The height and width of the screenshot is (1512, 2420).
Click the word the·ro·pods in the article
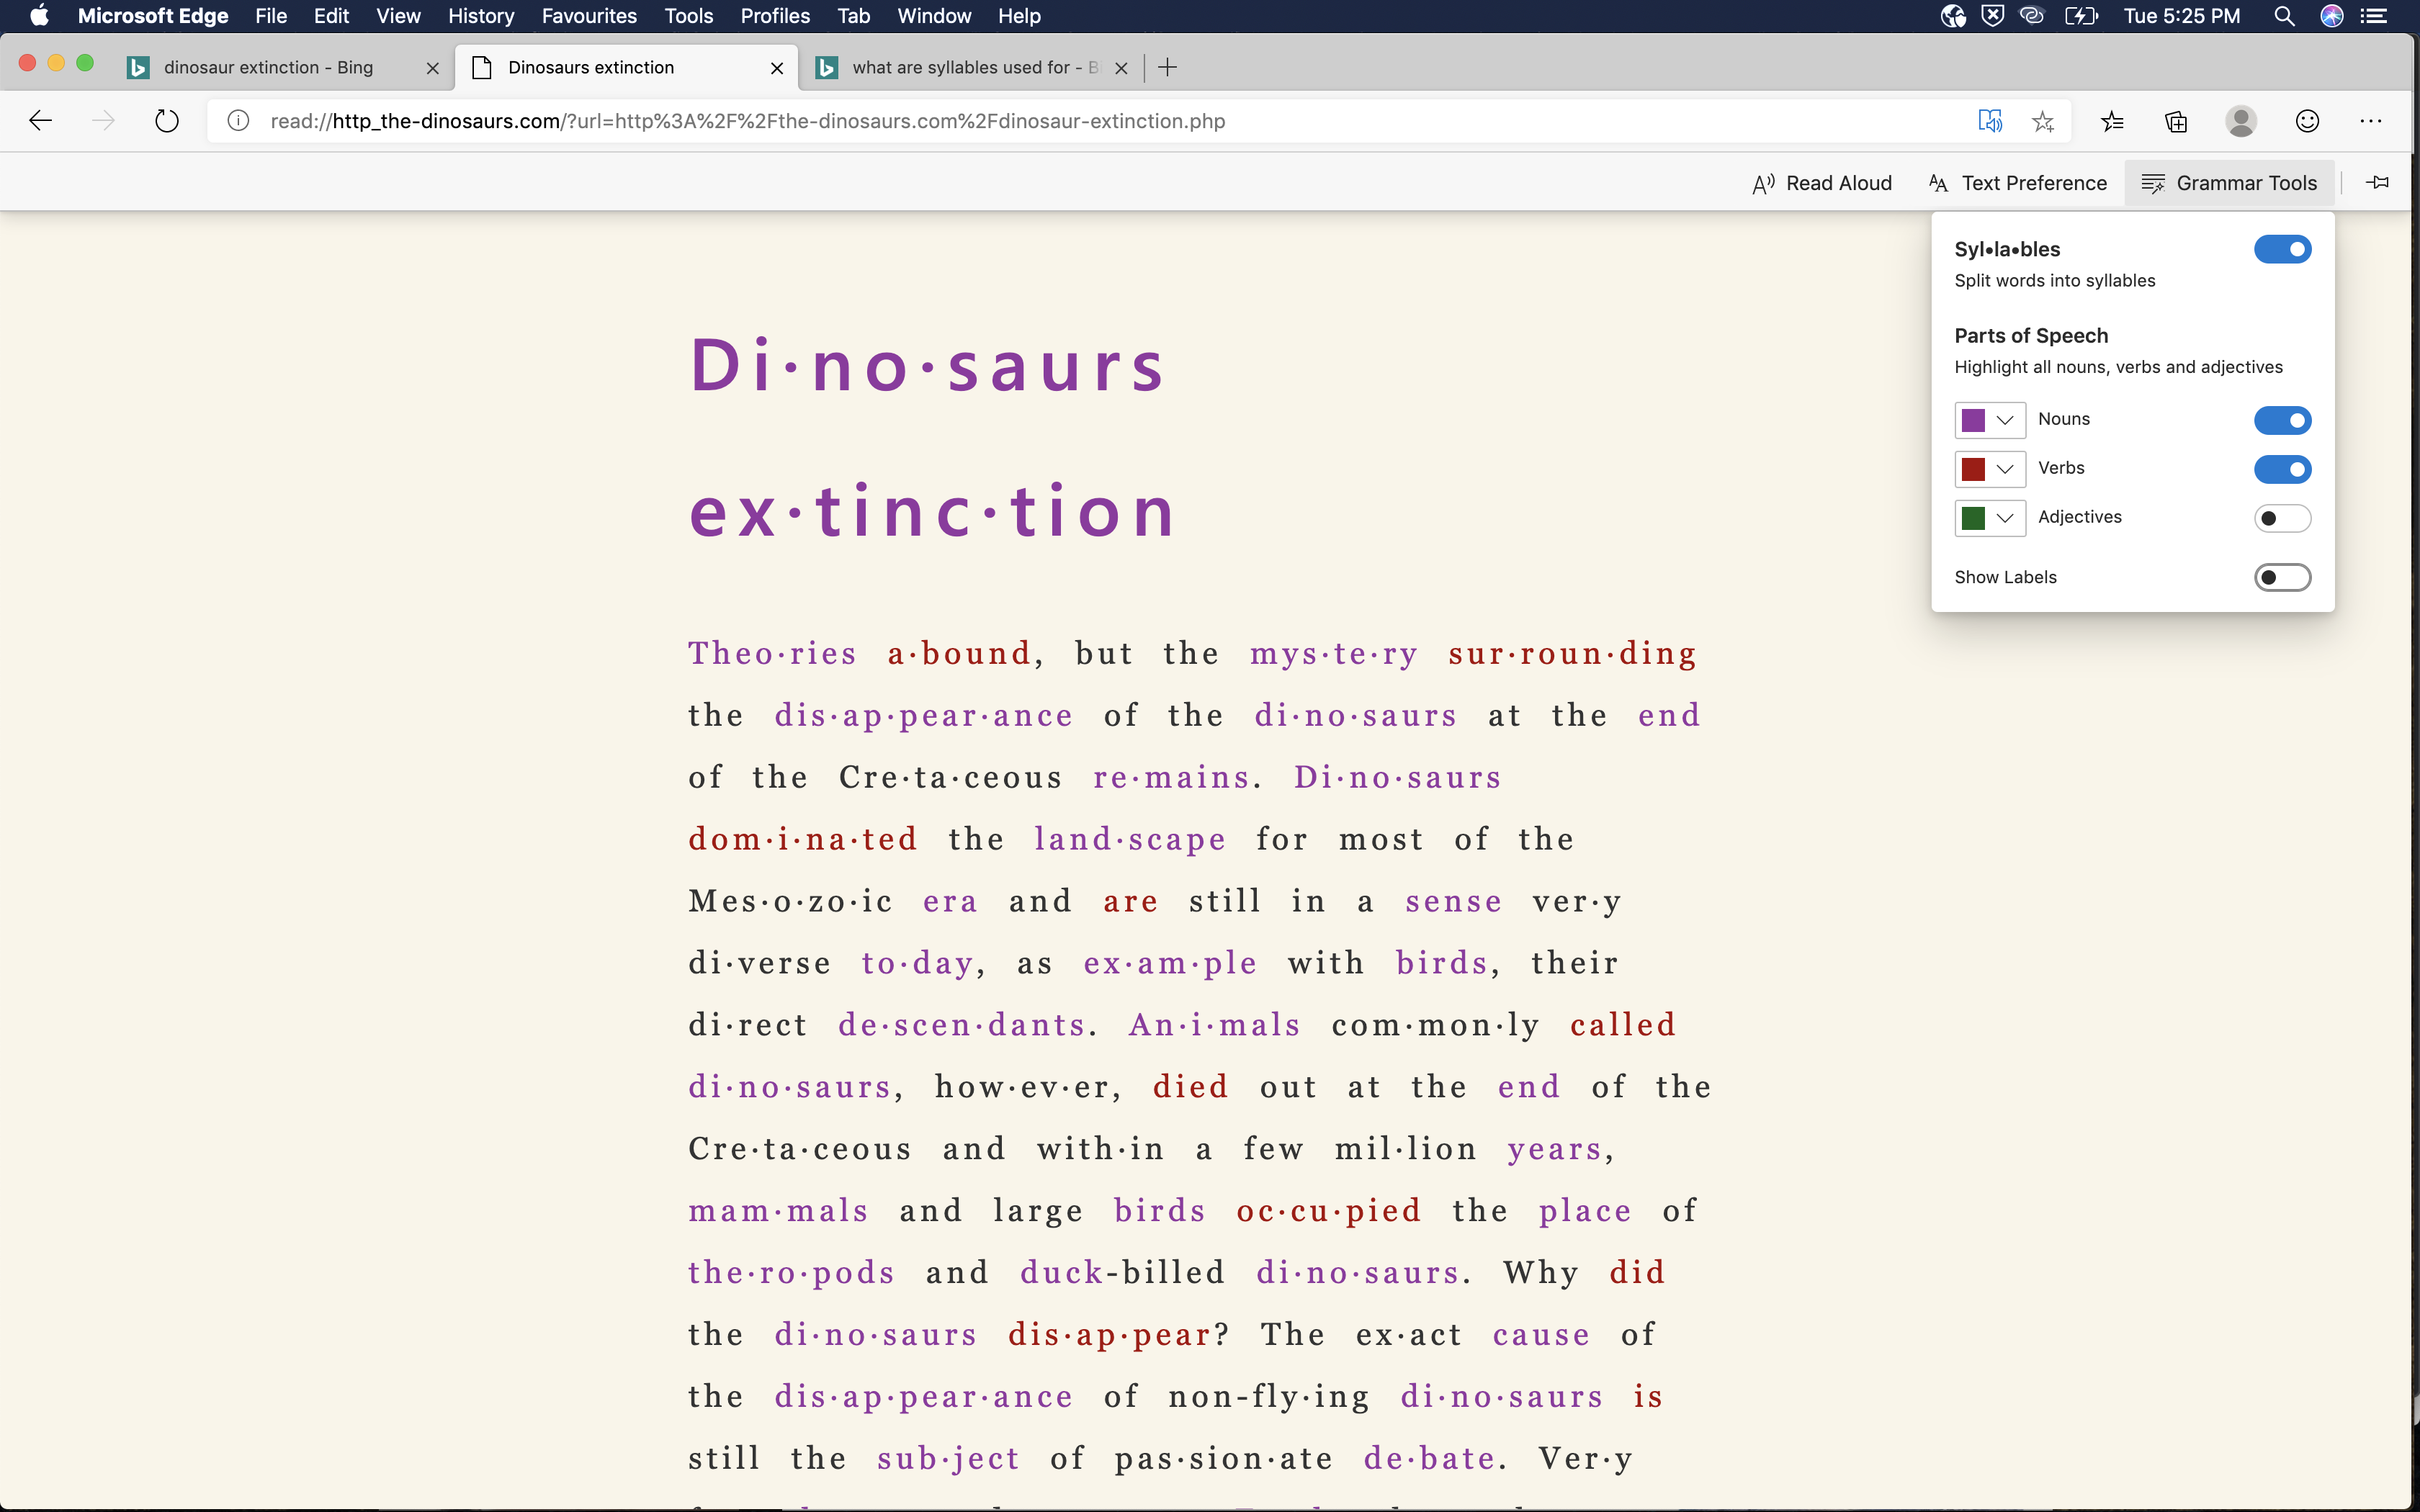(791, 1273)
